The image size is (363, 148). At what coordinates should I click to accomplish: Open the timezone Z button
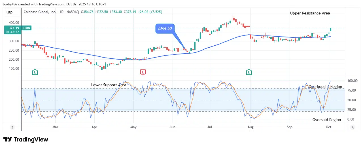[12, 127]
